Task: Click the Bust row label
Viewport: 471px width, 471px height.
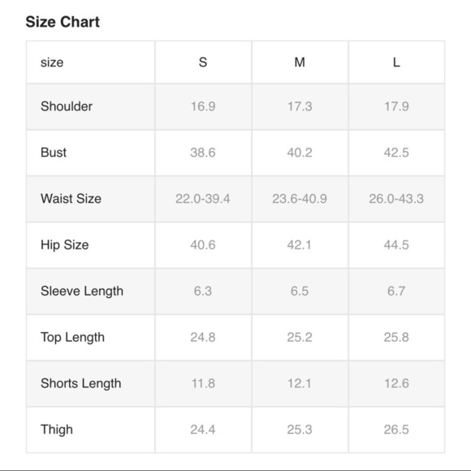Action: (x=54, y=153)
